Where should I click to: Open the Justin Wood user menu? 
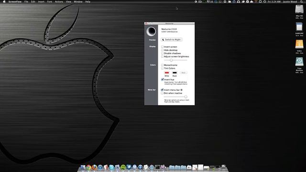tap(290, 1)
